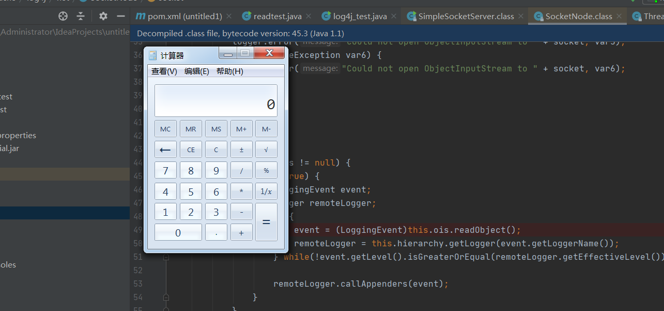Click calculator divide button
Image resolution: width=664 pixels, height=311 pixels.
tap(241, 170)
